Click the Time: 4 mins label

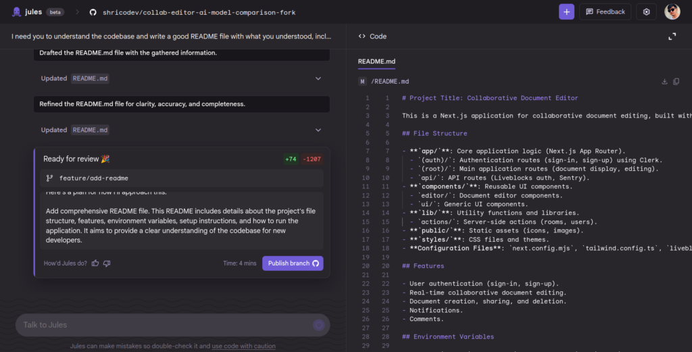click(240, 263)
